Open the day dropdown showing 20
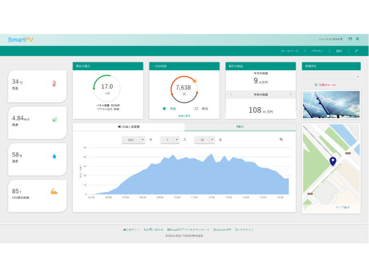The image size is (369, 277). (212, 139)
